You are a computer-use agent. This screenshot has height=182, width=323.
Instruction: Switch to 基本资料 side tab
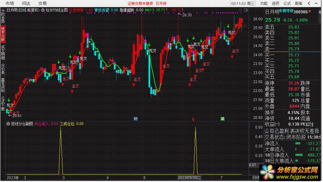click(3, 85)
